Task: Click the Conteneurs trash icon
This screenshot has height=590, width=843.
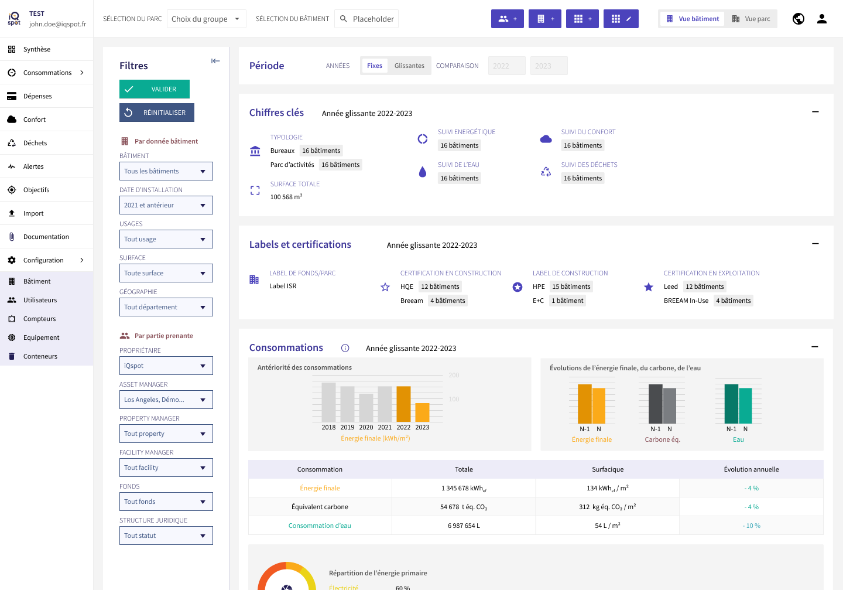Action: 12,356
